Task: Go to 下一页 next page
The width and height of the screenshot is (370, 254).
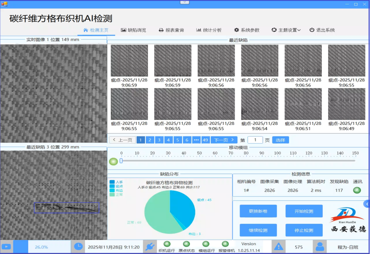Action: point(224,140)
